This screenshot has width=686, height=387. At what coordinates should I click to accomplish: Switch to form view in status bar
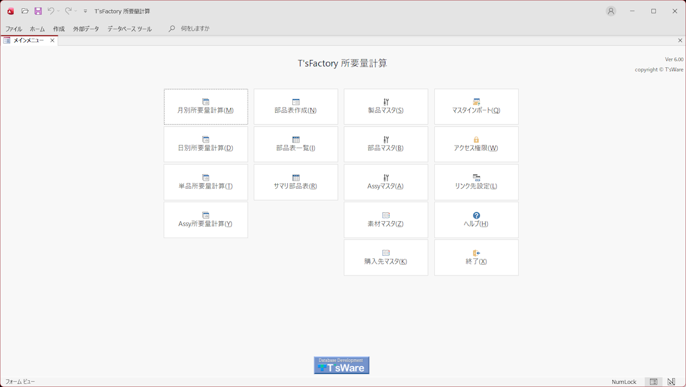[654, 382]
